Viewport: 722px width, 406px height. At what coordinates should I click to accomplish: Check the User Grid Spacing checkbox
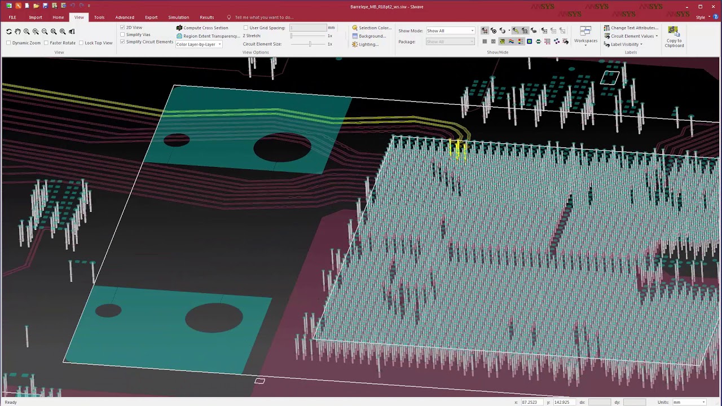245,28
